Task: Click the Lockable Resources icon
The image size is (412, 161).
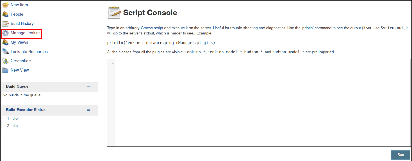Action: 5,52
